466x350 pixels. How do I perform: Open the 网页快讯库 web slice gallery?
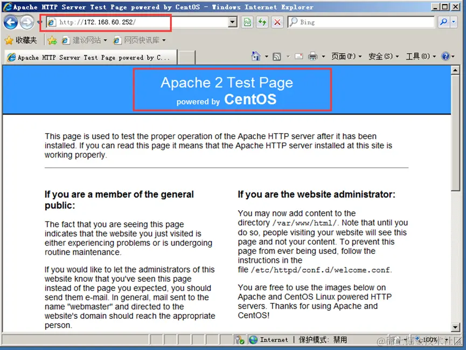(x=139, y=40)
